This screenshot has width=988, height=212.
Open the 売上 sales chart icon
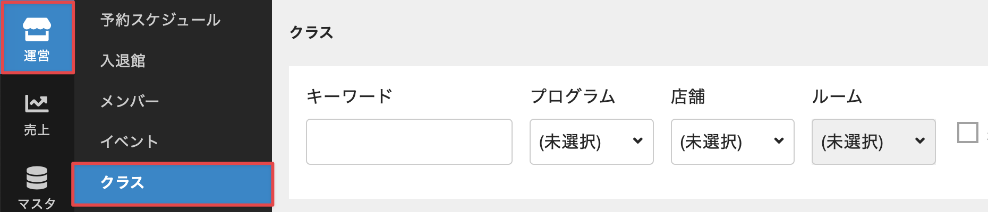click(37, 103)
